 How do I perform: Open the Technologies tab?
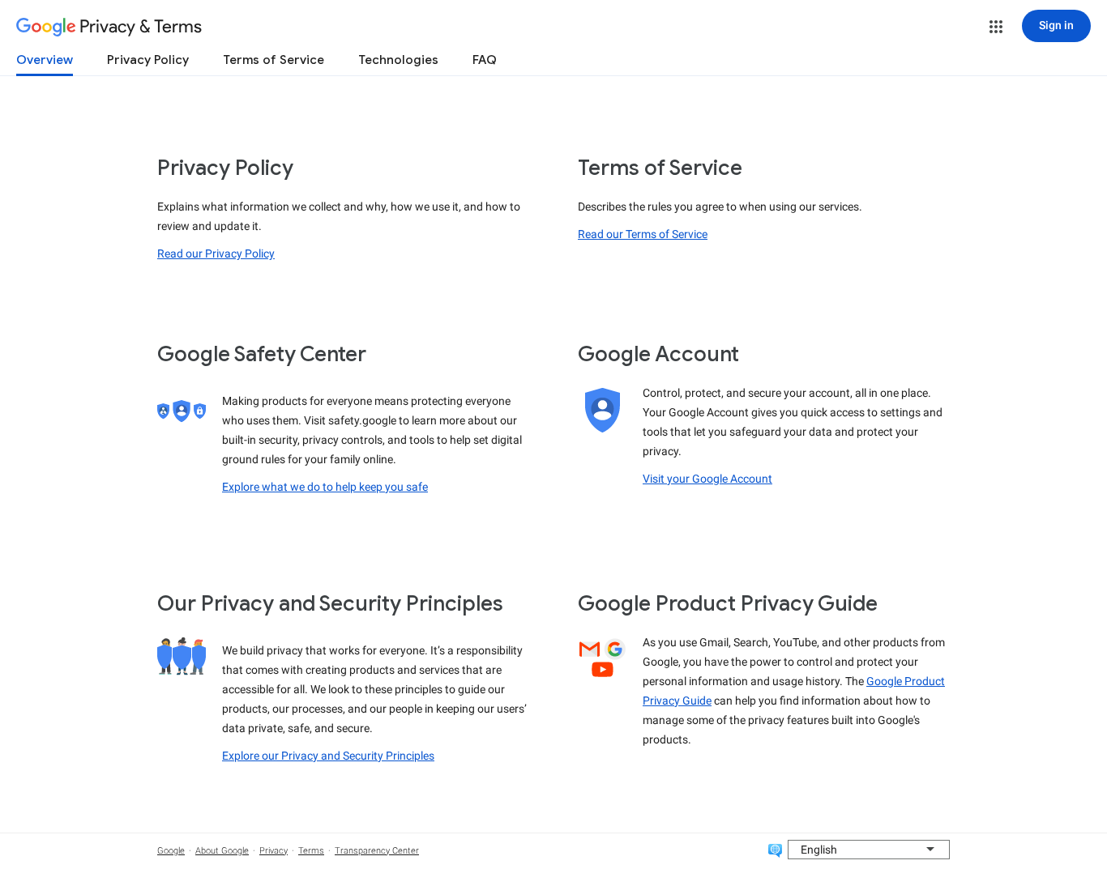tap(398, 60)
